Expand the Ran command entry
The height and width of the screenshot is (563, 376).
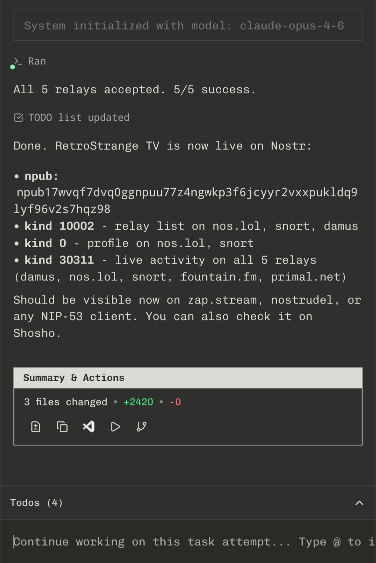(x=37, y=61)
